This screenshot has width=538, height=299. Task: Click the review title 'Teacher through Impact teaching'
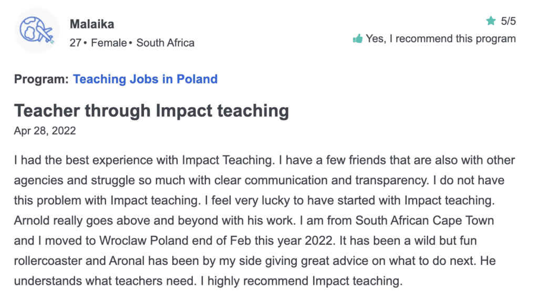pos(151,111)
